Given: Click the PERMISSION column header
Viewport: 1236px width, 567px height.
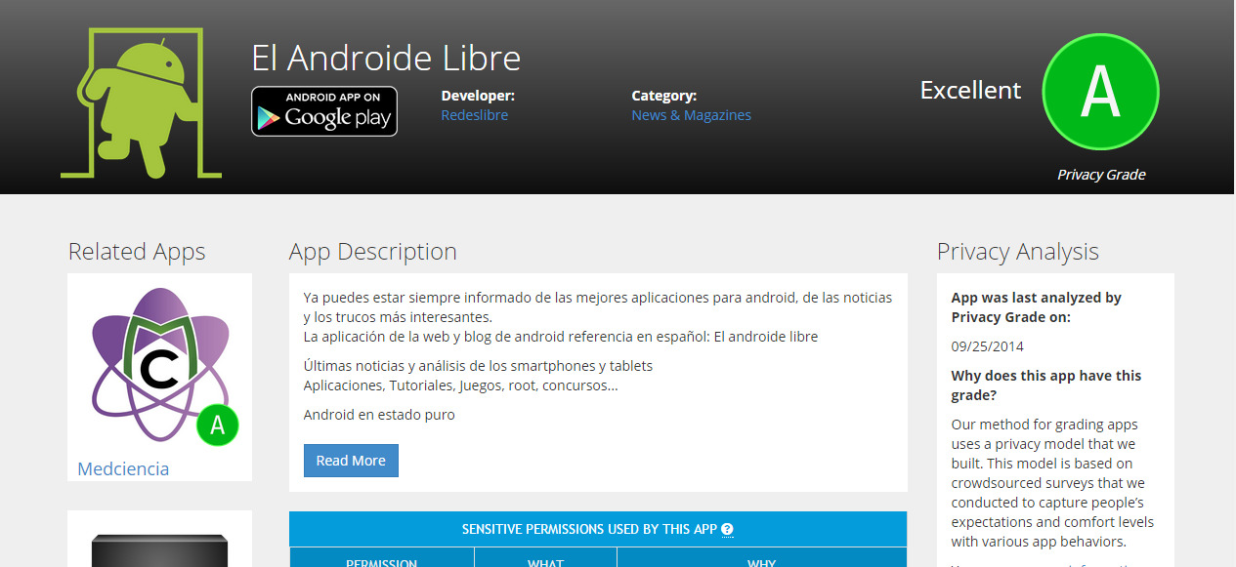Looking at the screenshot, I should click(x=381, y=561).
